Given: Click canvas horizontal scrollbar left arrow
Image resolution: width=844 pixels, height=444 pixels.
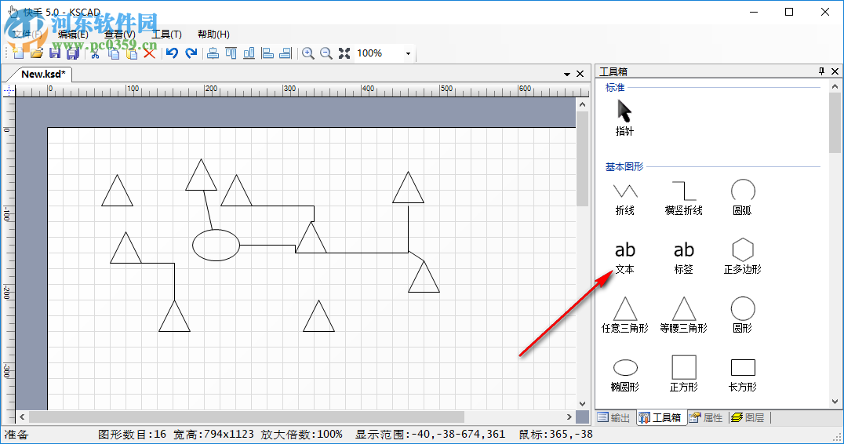Looking at the screenshot, I should click(x=22, y=417).
